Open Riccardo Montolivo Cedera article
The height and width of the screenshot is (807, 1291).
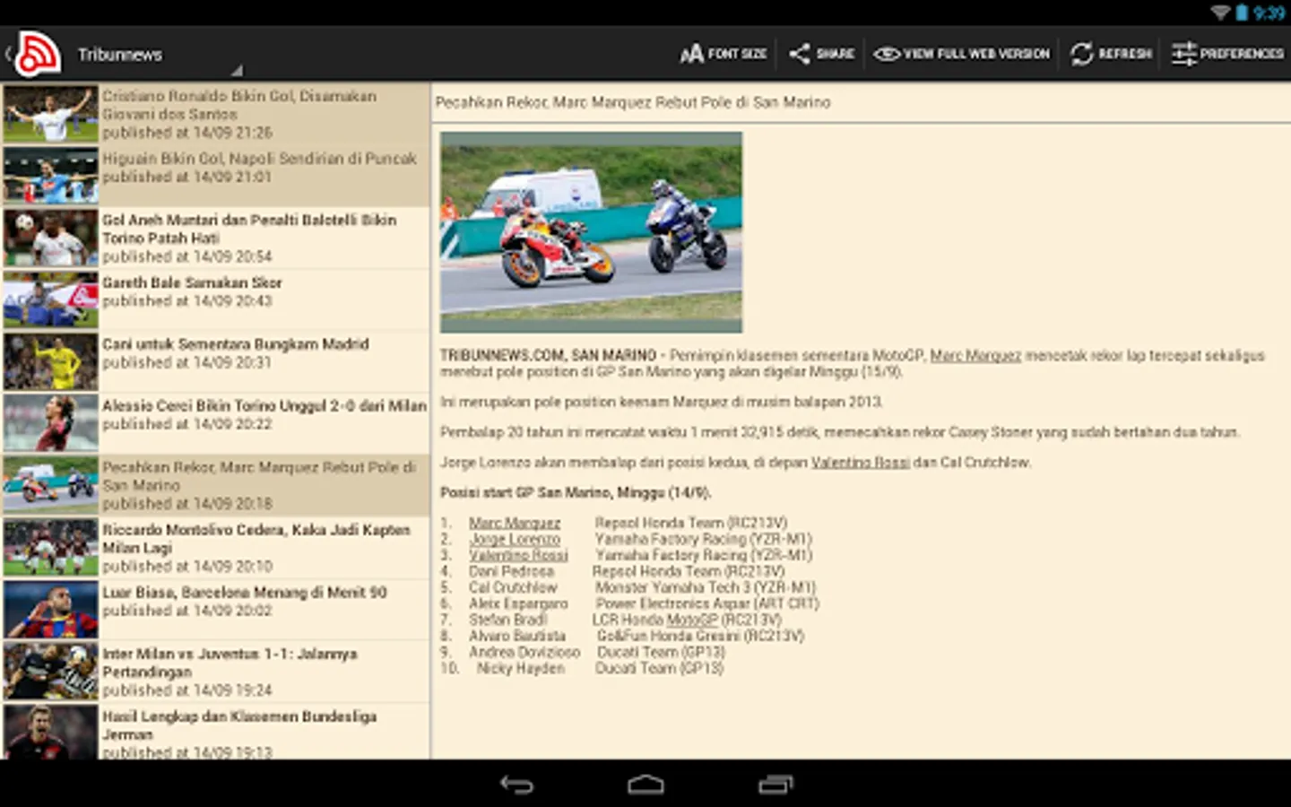coord(216,547)
